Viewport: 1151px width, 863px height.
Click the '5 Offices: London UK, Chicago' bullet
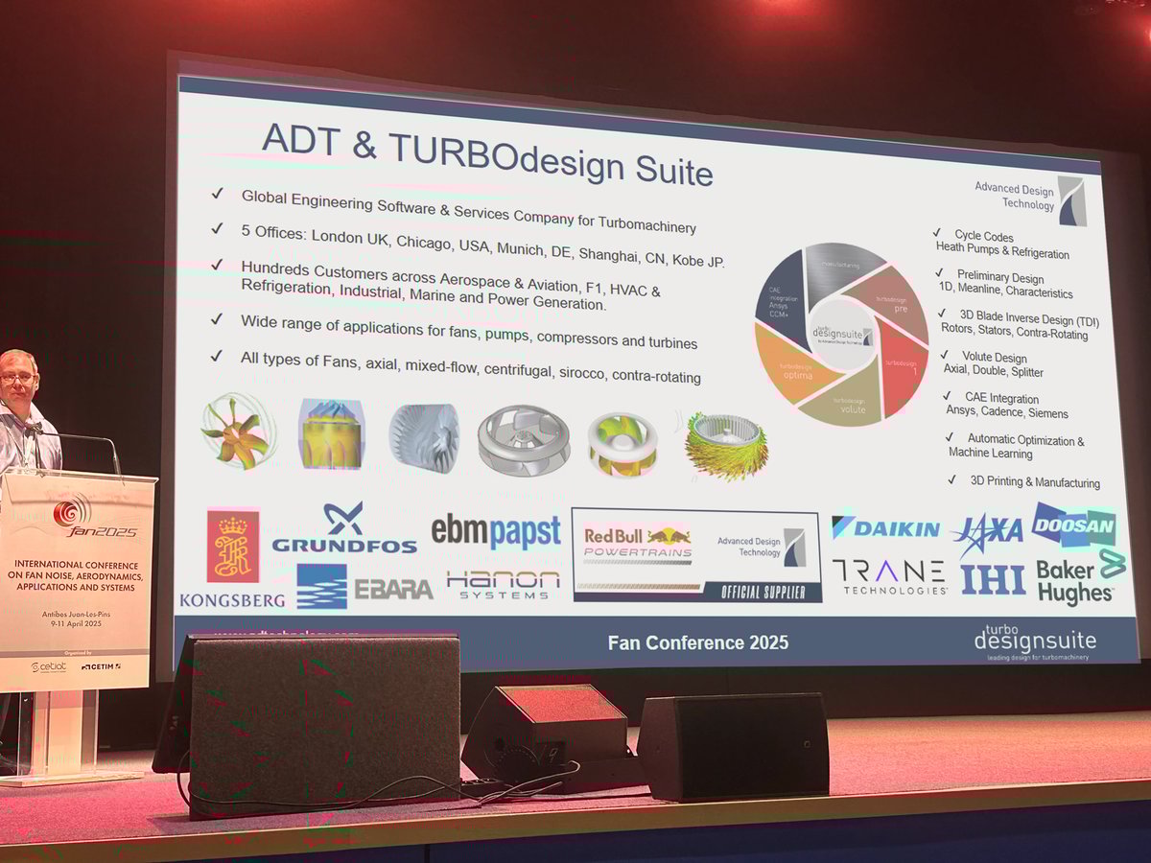(x=482, y=246)
